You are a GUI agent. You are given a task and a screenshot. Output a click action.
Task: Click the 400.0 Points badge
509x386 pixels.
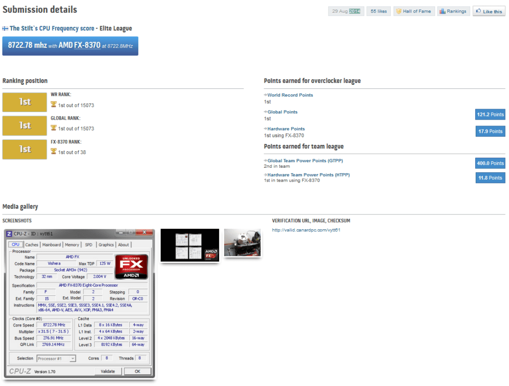pyautogui.click(x=490, y=163)
